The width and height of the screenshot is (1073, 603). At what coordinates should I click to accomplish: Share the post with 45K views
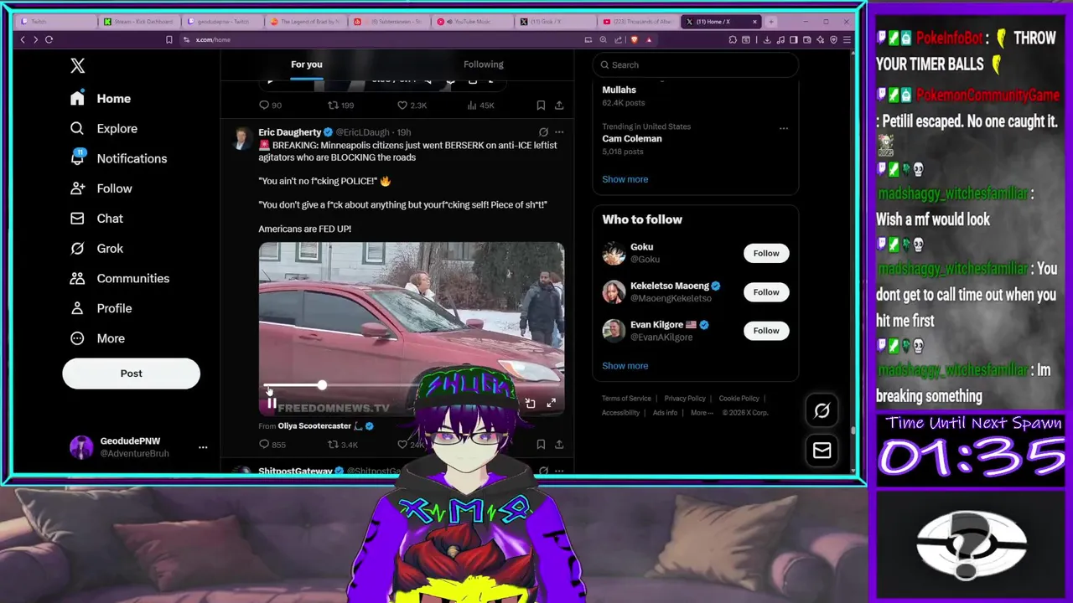pos(559,106)
